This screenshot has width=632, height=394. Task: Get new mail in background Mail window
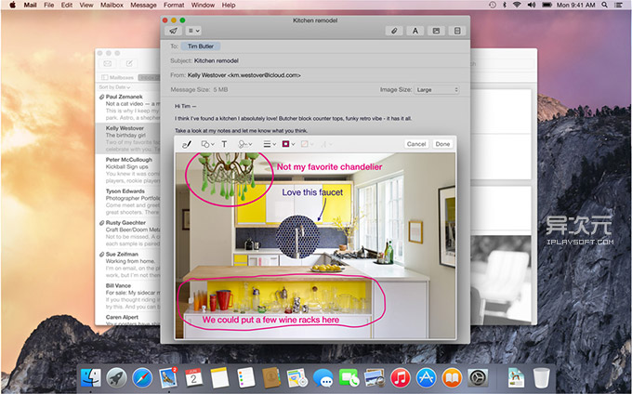pos(107,63)
